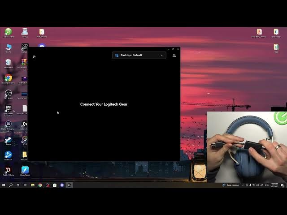This screenshot has width=287, height=215.
Task: Open the New folder desktop icon
Action: pyautogui.click(x=24, y=156)
